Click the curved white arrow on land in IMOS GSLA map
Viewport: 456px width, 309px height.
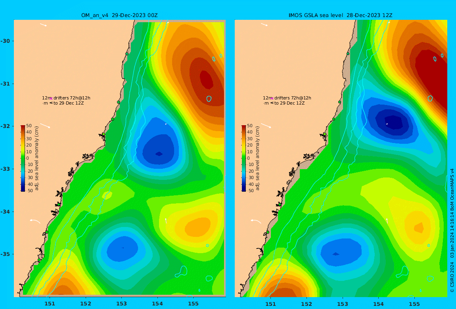(x=256, y=221)
